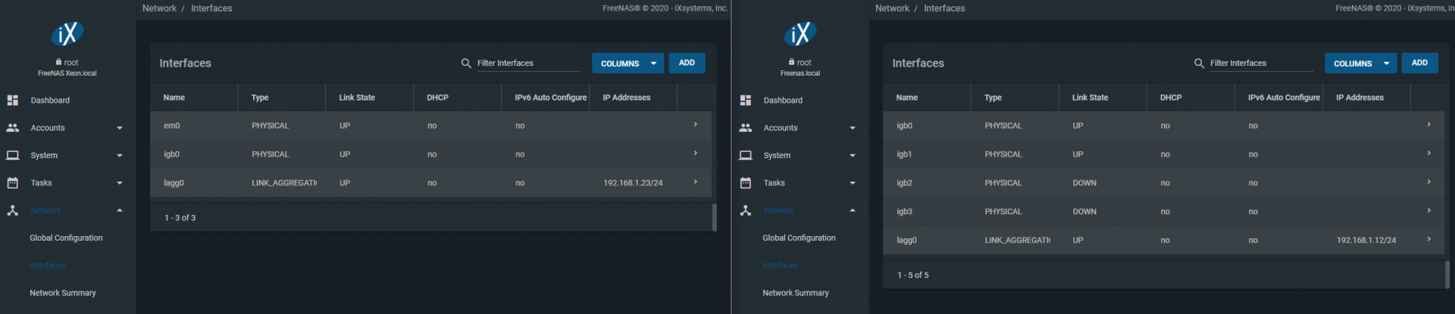The width and height of the screenshot is (1455, 314).
Task: Sort by Link State column in right table
Action: (1090, 98)
